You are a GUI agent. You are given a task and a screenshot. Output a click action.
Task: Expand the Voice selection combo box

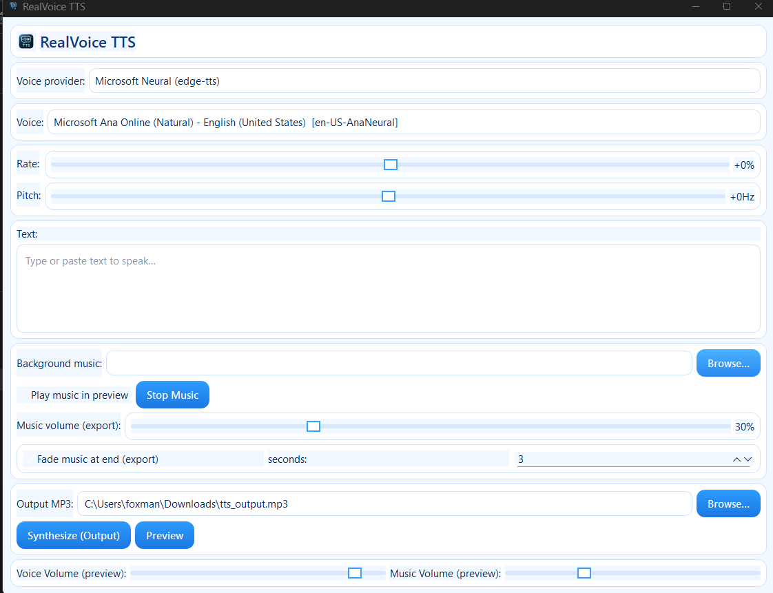coord(403,123)
